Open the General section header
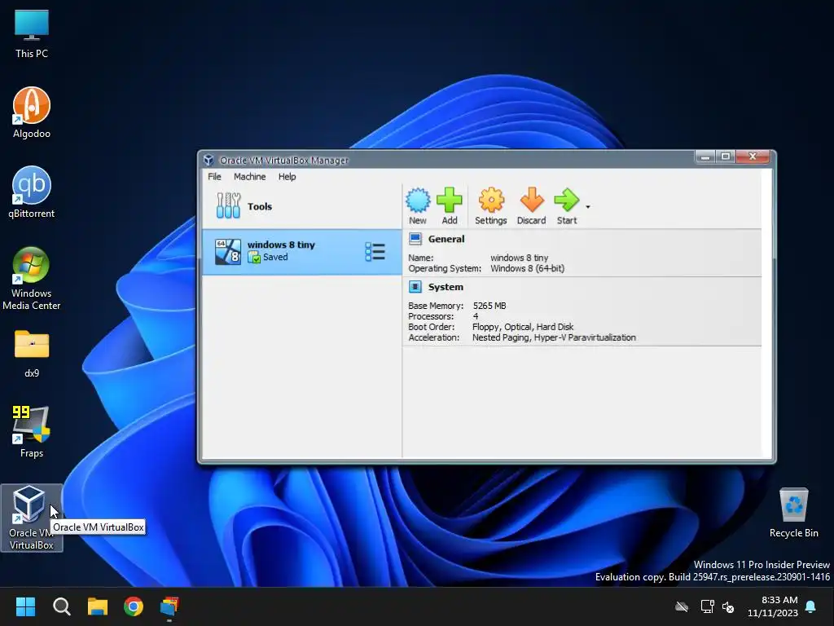The image size is (834, 626). coord(446,239)
